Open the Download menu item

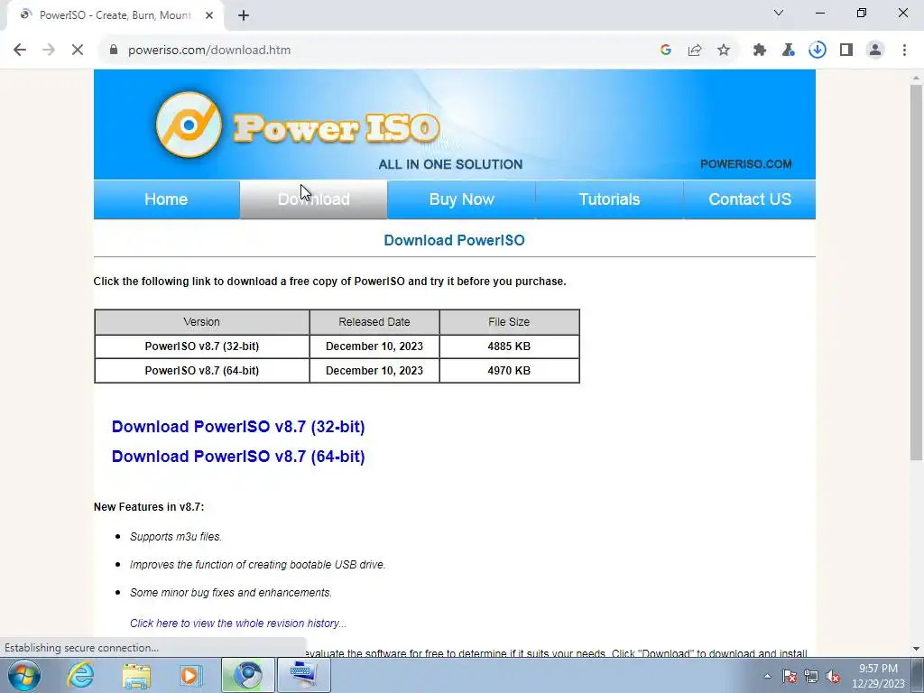click(x=313, y=199)
